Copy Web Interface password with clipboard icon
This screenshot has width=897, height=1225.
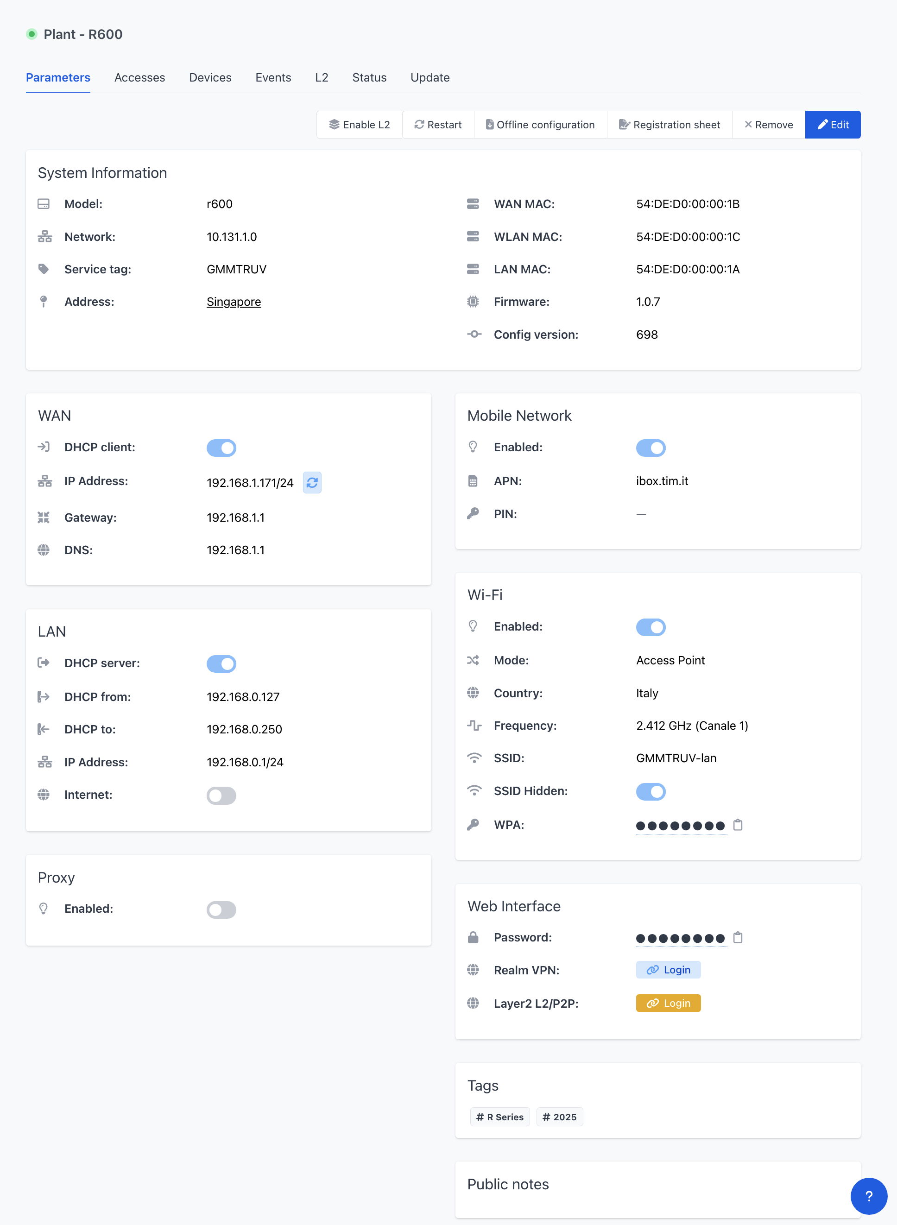click(x=737, y=937)
